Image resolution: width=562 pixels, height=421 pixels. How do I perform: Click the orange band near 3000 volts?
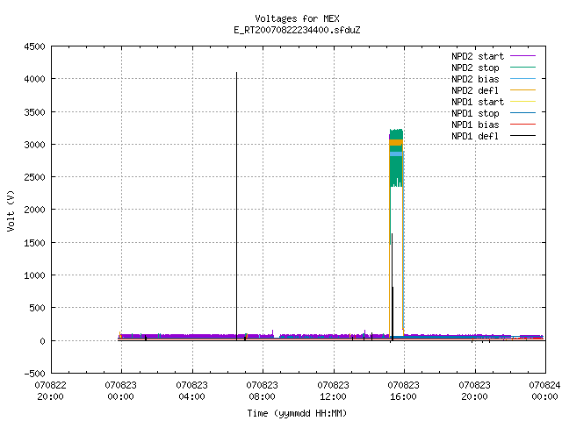click(x=396, y=142)
